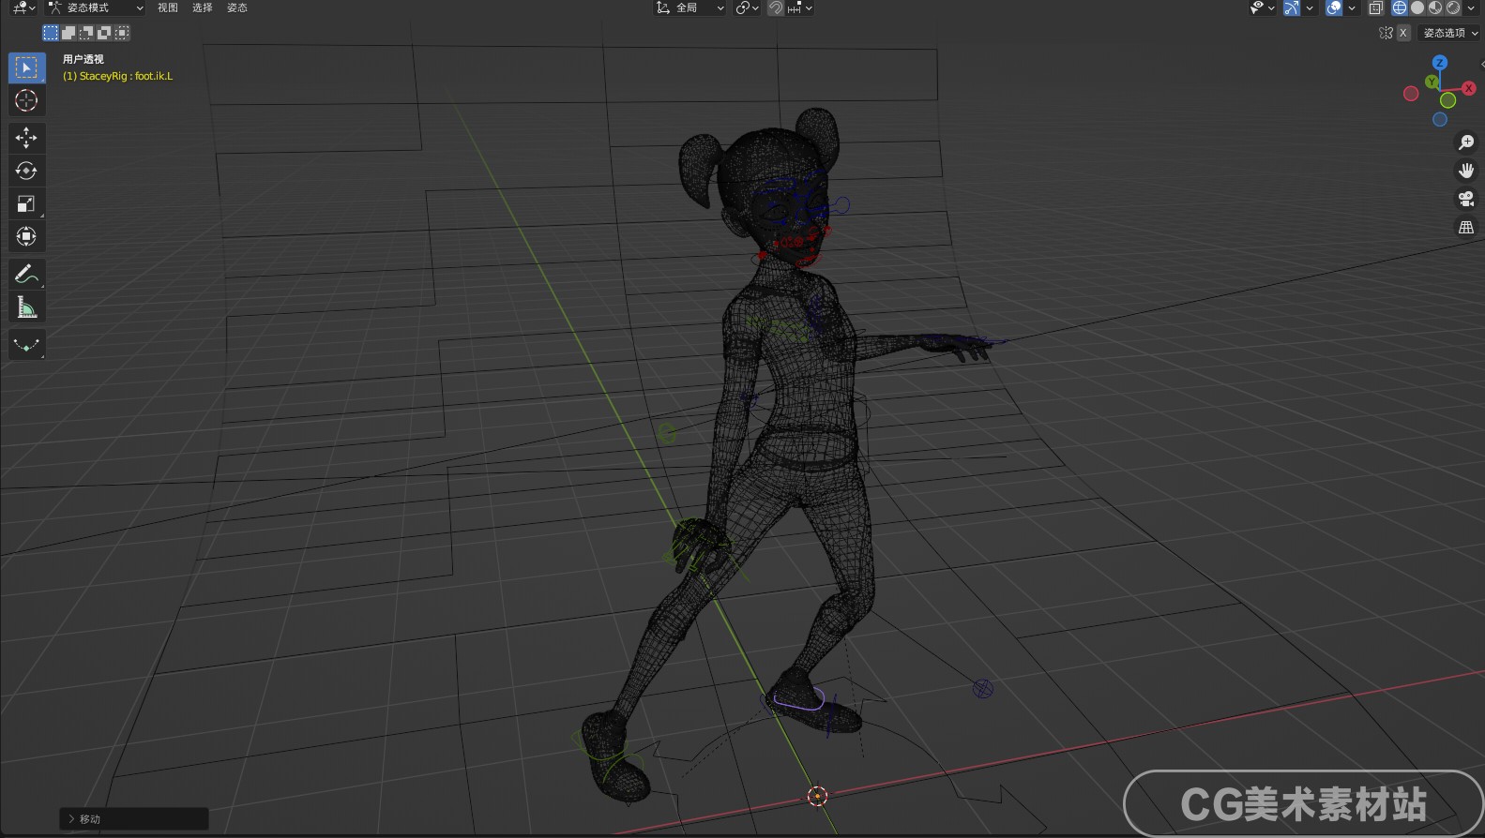Open snapping options dropdown
The image size is (1485, 838).
(800, 7)
